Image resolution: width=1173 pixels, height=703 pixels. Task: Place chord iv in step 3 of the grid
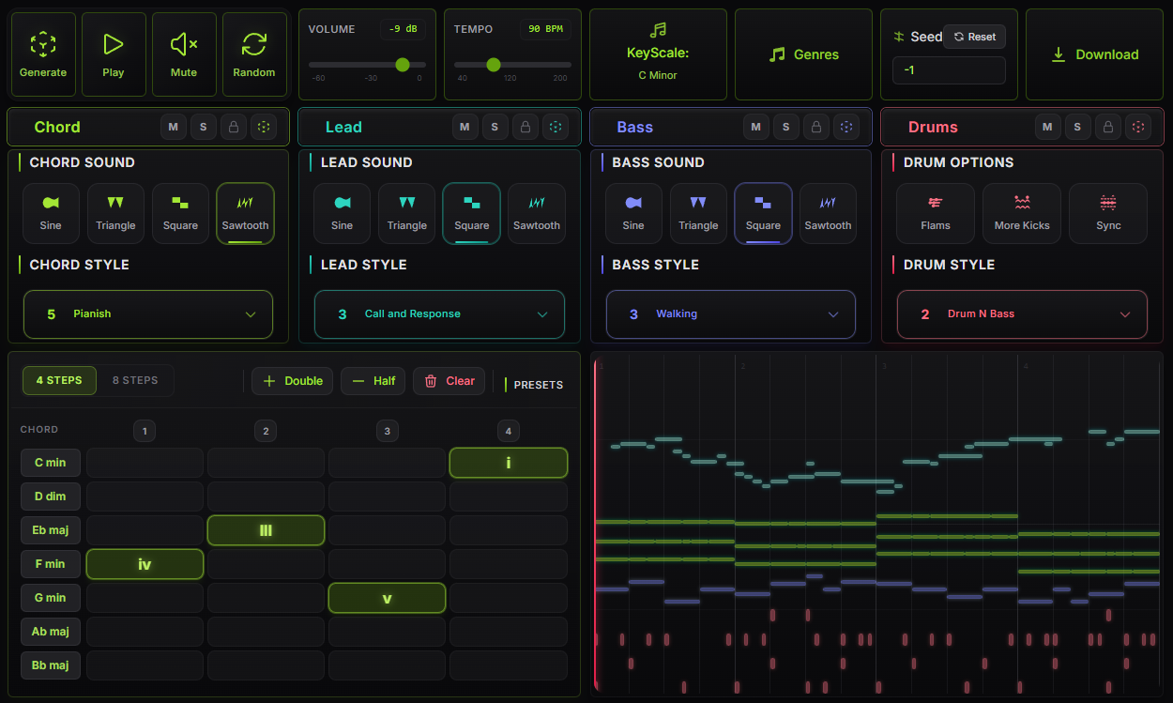[387, 563]
